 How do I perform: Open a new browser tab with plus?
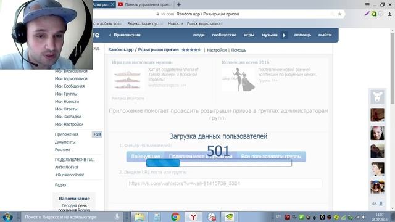[178, 4]
